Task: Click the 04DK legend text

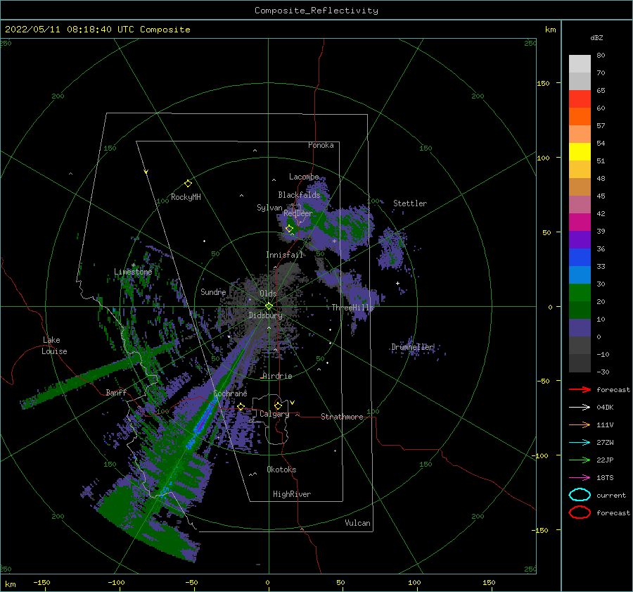Action: pos(605,408)
